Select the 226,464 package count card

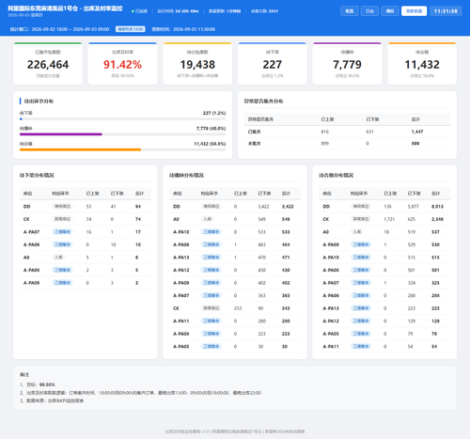(48, 64)
